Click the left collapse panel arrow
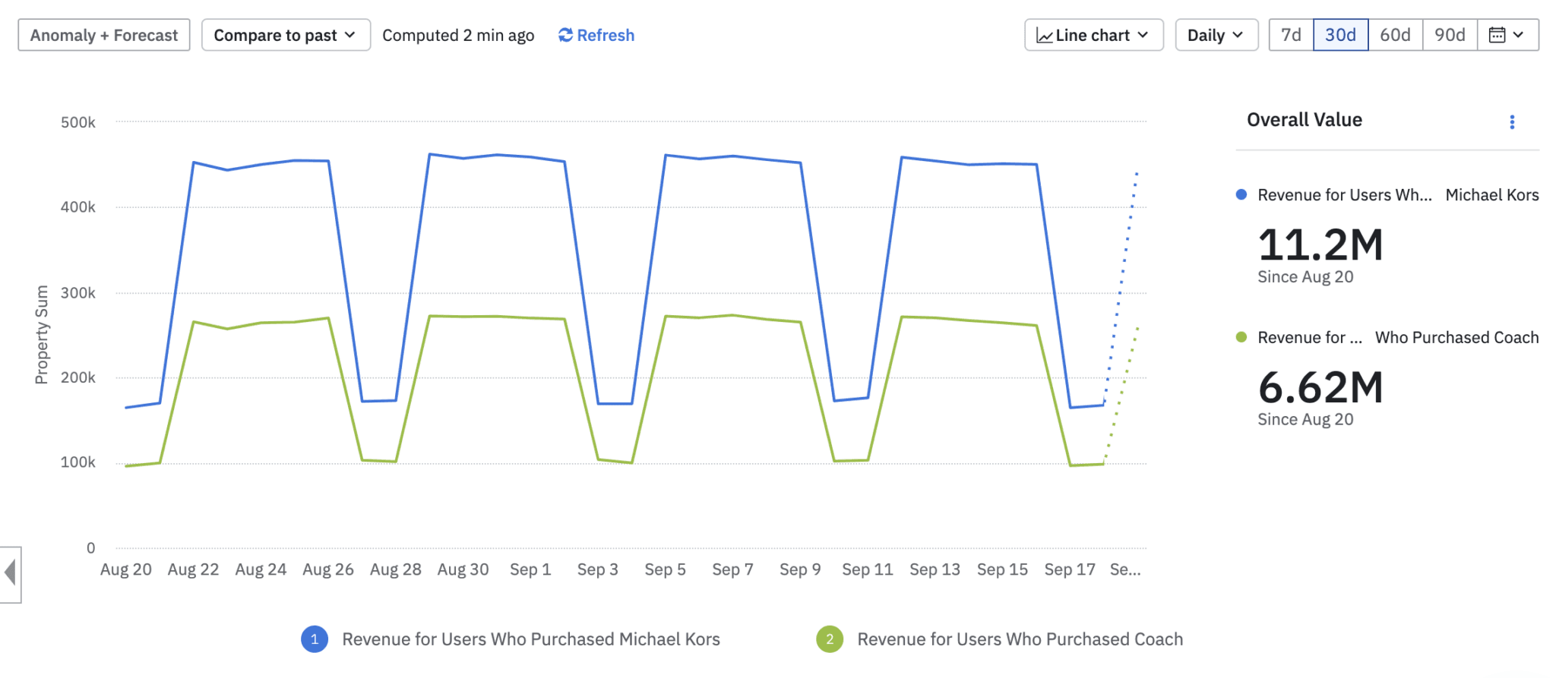Image resolution: width=1556 pixels, height=678 pixels. 11,573
